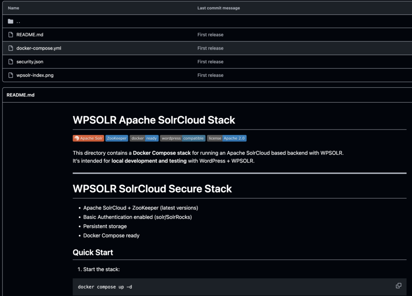412x296 pixels.
Task: Click the ZooKeeper badge
Action: coord(117,138)
